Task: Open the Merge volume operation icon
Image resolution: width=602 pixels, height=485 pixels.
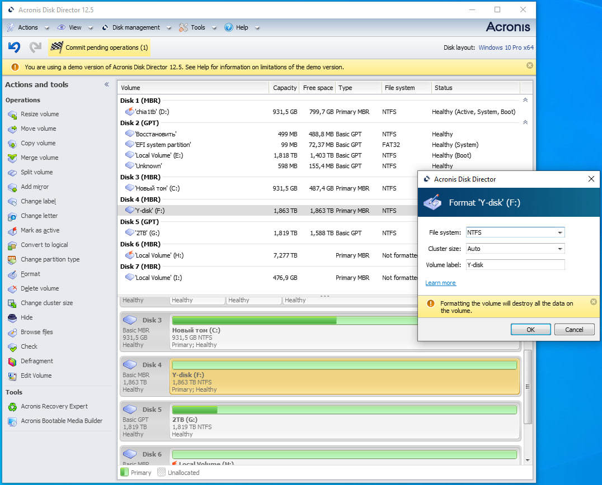Action: (12, 158)
